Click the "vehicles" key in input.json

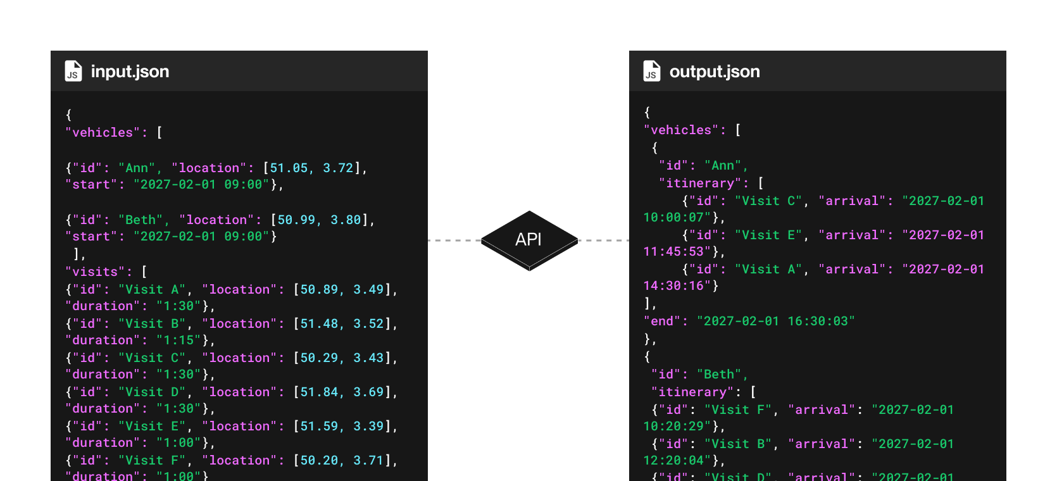(103, 132)
